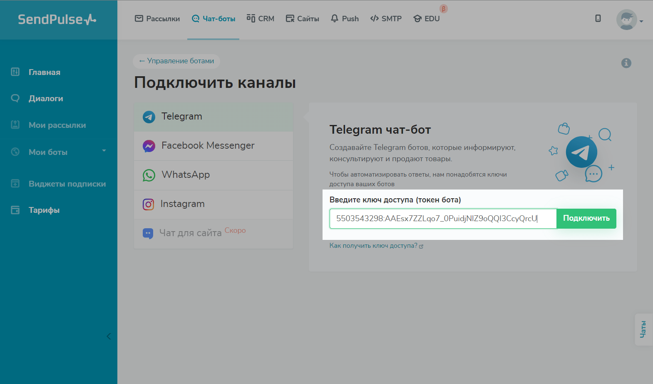Go to the EDU beta section
Image resolution: width=653 pixels, height=384 pixels.
pos(427,19)
